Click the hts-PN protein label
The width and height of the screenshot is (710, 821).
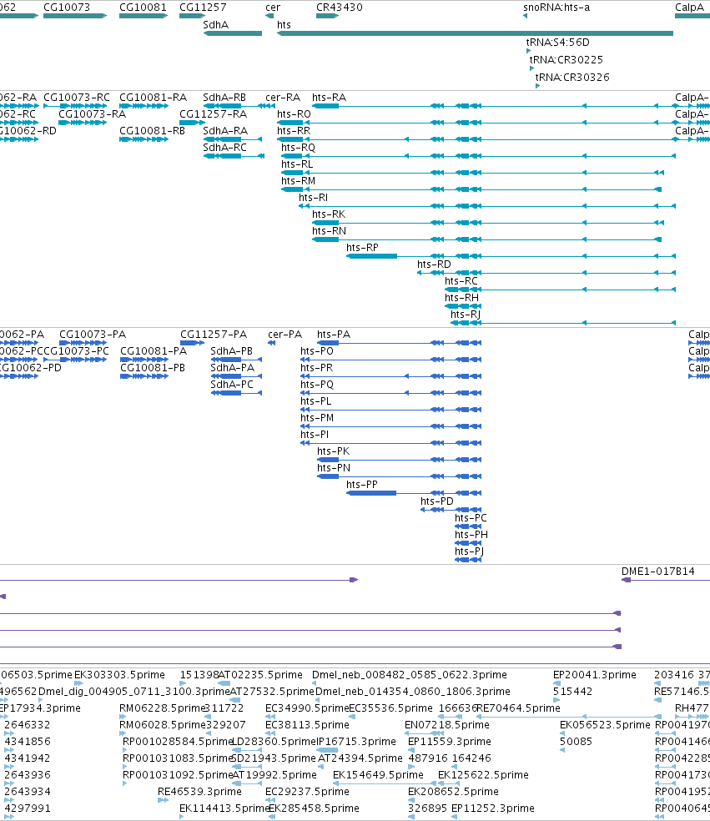pyautogui.click(x=334, y=469)
